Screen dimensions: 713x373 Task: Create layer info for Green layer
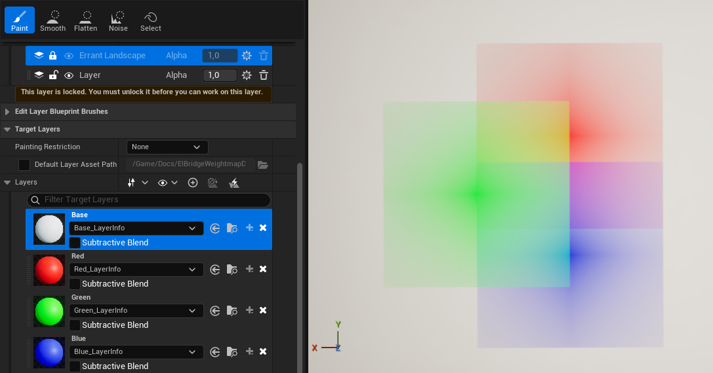pyautogui.click(x=249, y=310)
